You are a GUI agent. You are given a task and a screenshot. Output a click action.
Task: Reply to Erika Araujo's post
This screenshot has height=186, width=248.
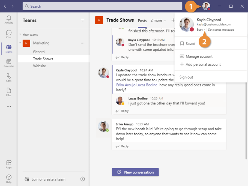(122, 146)
